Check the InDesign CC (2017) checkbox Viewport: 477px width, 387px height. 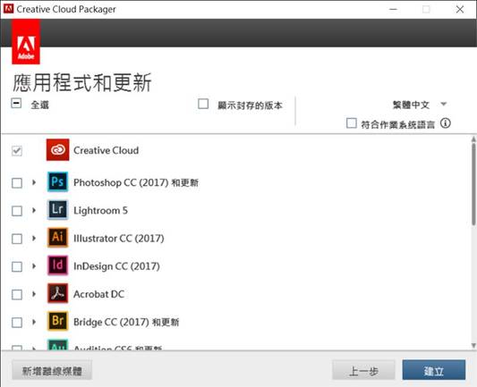[x=17, y=266]
